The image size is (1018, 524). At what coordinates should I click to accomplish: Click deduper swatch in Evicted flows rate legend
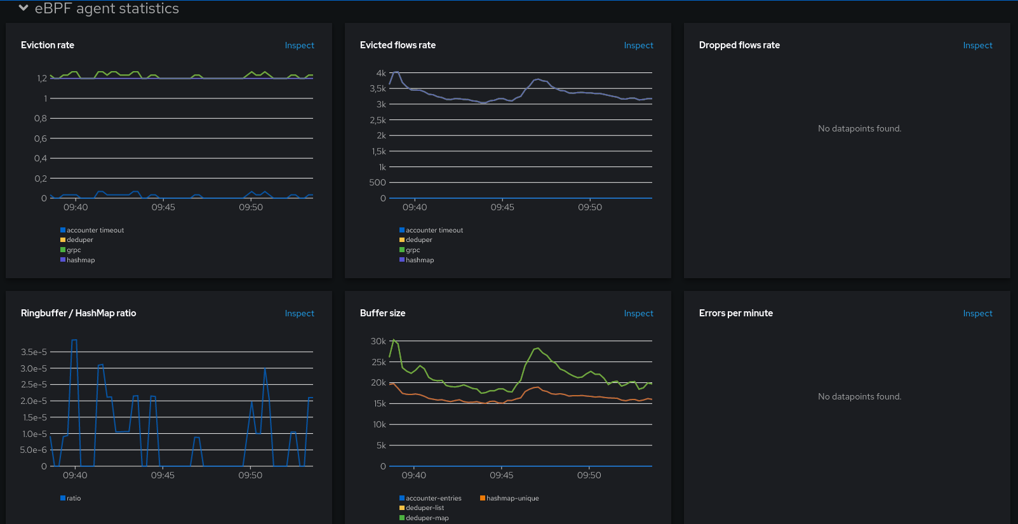[x=402, y=240]
